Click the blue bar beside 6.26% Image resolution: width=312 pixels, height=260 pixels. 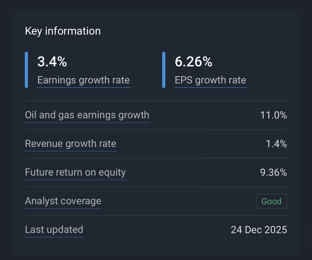164,70
